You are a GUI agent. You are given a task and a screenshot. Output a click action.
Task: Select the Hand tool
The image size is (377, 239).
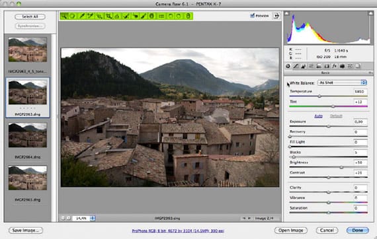click(x=72, y=16)
